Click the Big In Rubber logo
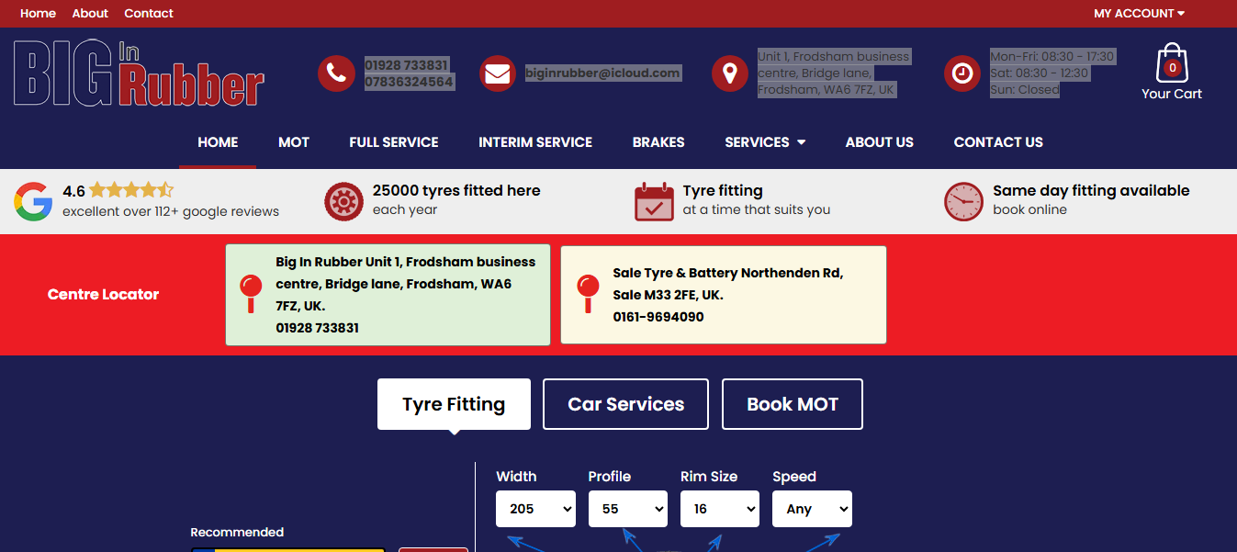 [x=139, y=73]
